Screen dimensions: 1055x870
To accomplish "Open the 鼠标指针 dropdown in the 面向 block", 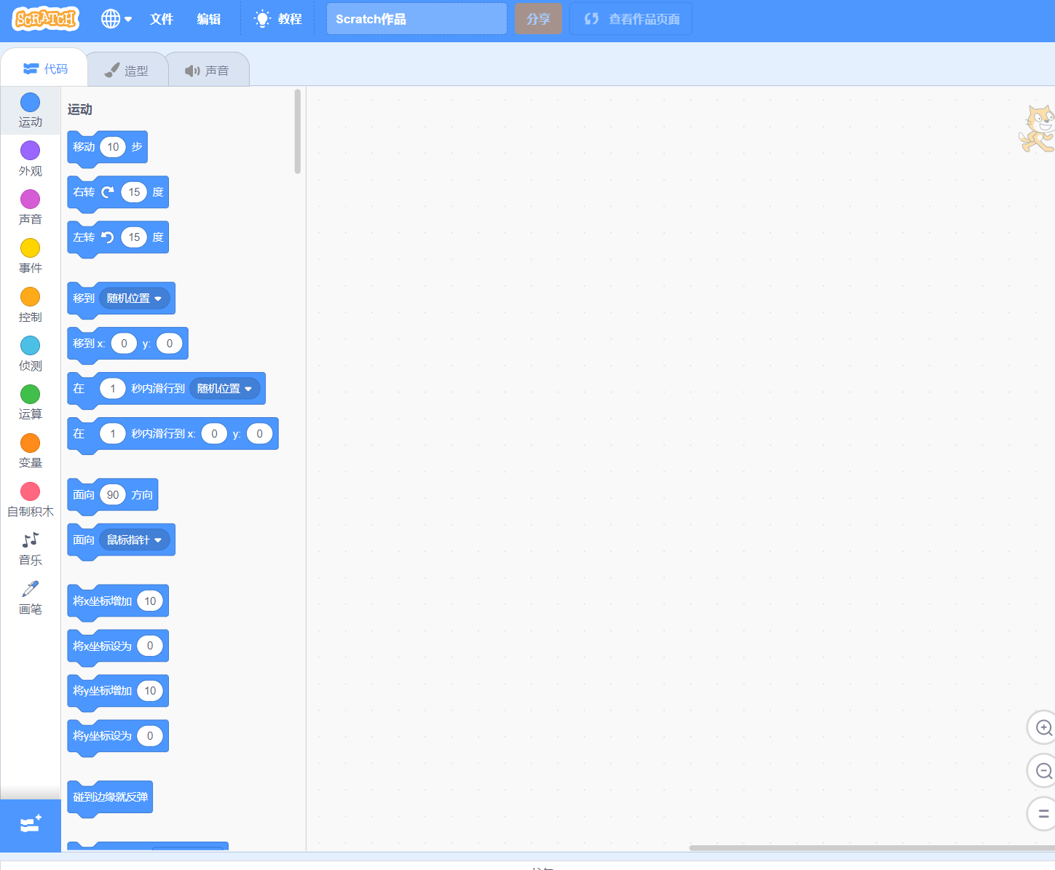I will click(135, 539).
